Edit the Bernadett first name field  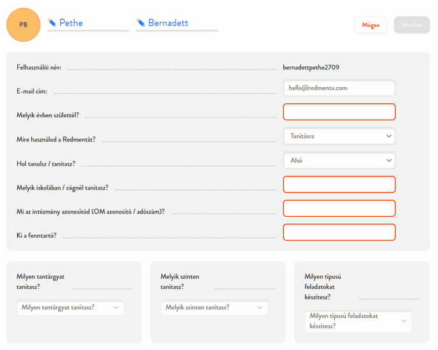pyautogui.click(x=181, y=23)
